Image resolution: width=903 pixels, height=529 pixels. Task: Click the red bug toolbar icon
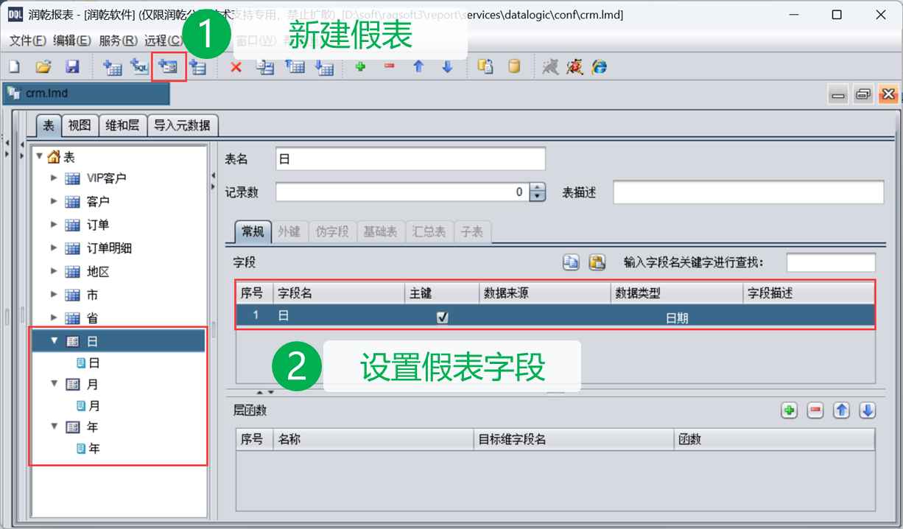pos(575,67)
